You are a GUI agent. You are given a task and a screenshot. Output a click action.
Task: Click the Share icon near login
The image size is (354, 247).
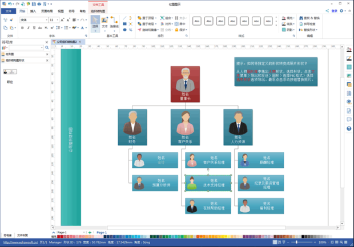click(327, 11)
